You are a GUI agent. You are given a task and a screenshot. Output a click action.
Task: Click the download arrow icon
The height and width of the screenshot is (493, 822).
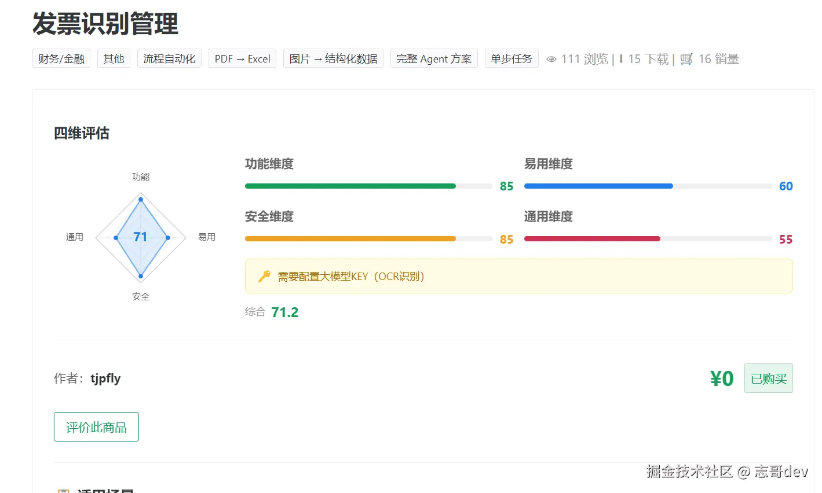pos(621,58)
